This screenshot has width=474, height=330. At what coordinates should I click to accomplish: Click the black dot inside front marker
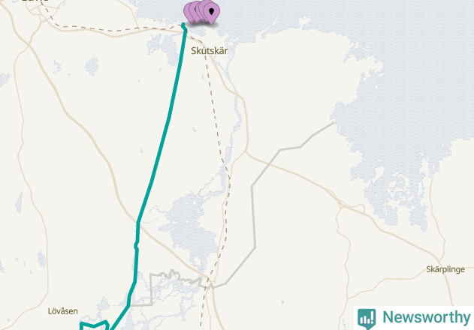click(x=212, y=12)
